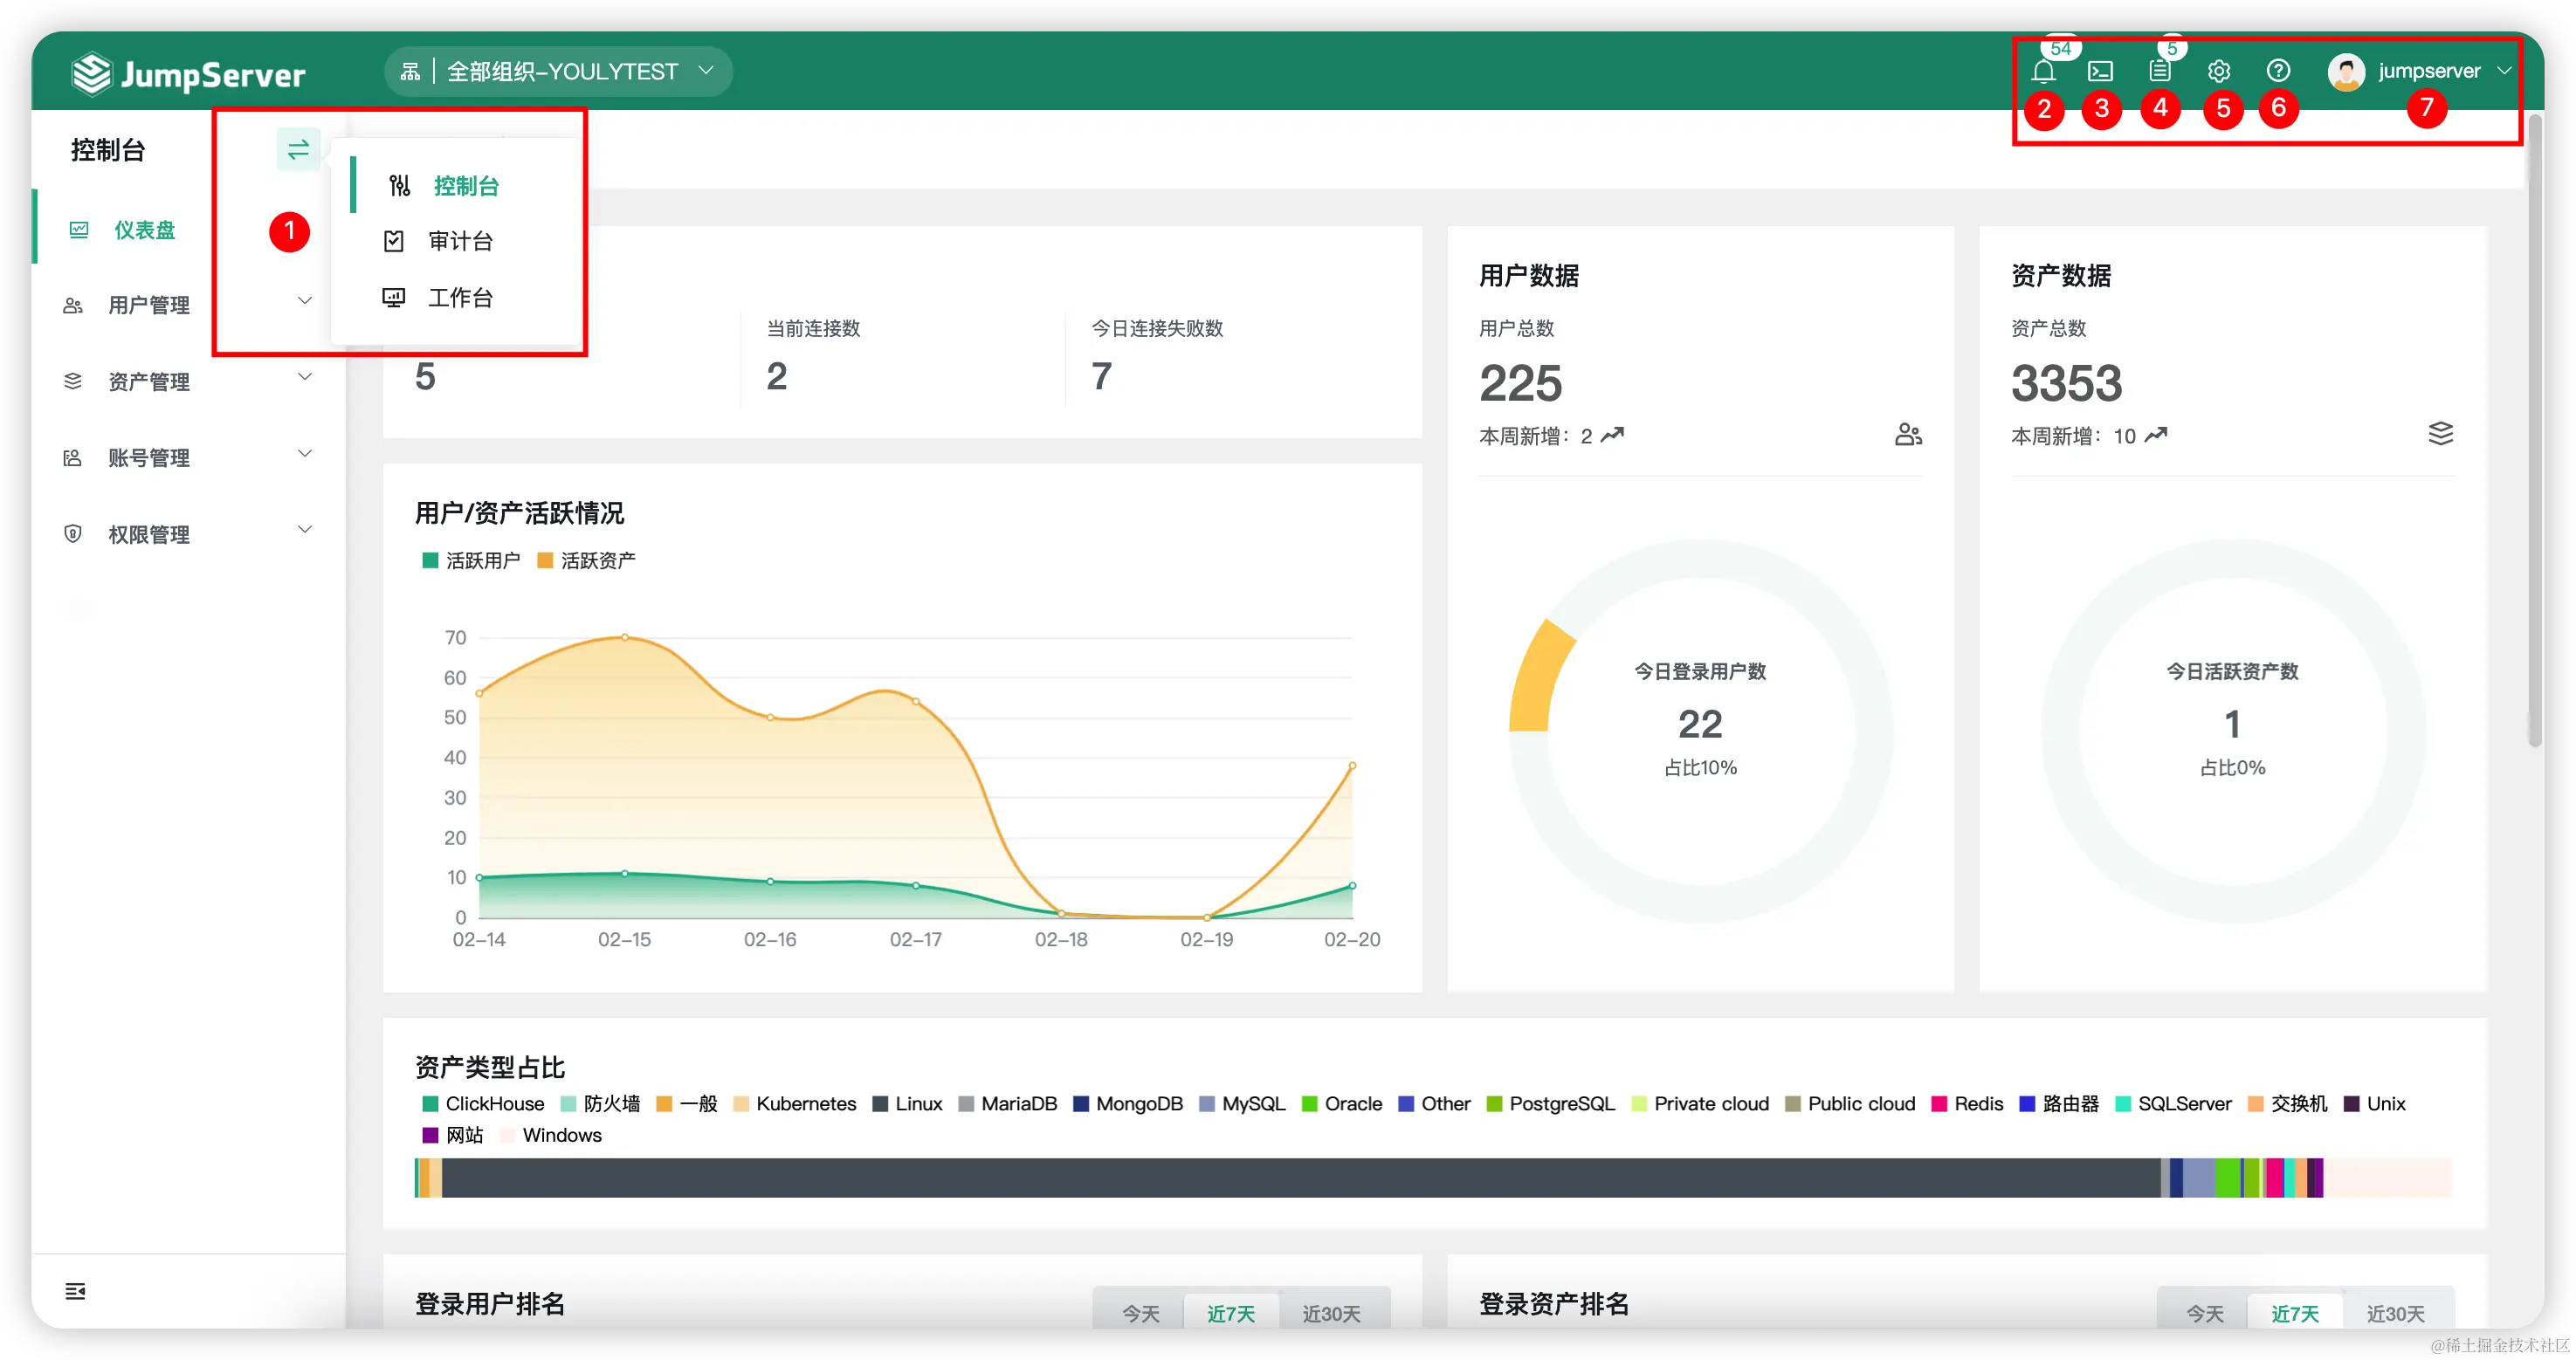The image size is (2576, 1360).
Task: Click the 02-15 point on active assets line
Action: coord(625,637)
